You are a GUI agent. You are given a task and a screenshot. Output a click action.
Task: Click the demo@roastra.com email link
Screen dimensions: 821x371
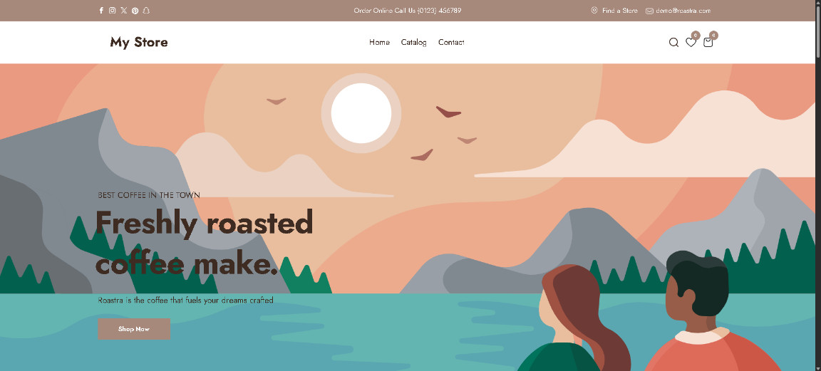pos(683,11)
